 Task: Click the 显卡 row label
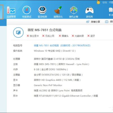point(15,80)
